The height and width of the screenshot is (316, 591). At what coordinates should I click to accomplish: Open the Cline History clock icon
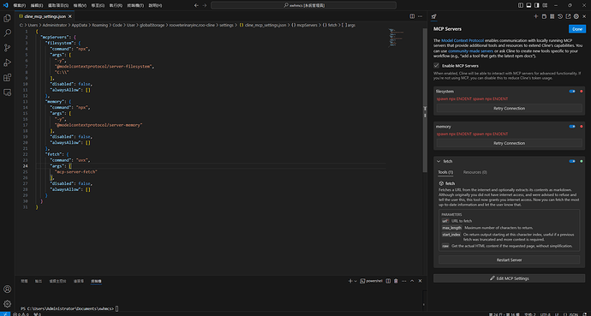[560, 16]
